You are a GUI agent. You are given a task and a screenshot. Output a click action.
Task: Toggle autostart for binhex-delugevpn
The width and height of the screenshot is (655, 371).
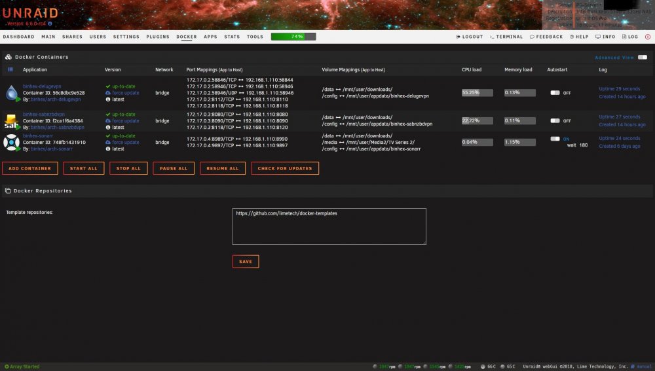tap(555, 93)
